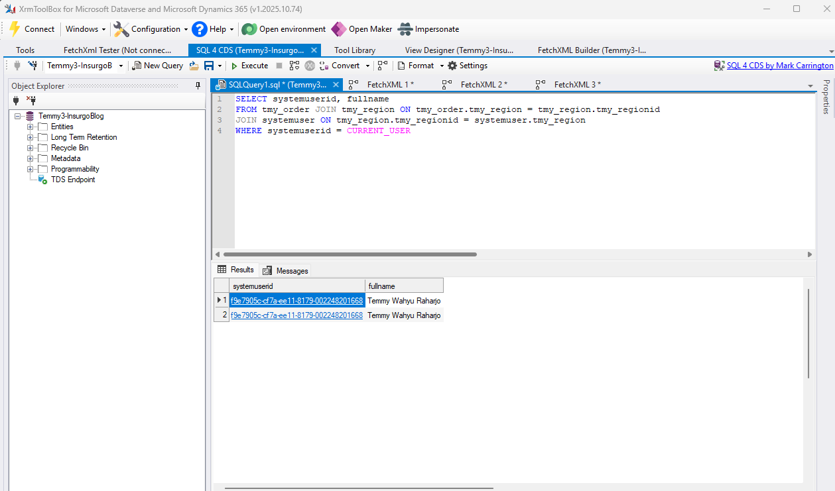The height and width of the screenshot is (491, 835).
Task: Click the save floppy disk icon
Action: (x=209, y=66)
